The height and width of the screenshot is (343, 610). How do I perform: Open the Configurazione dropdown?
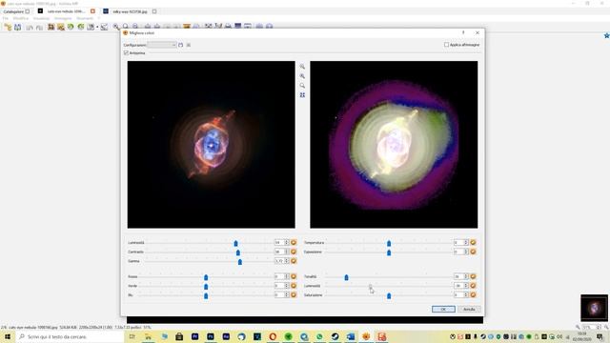coord(162,45)
